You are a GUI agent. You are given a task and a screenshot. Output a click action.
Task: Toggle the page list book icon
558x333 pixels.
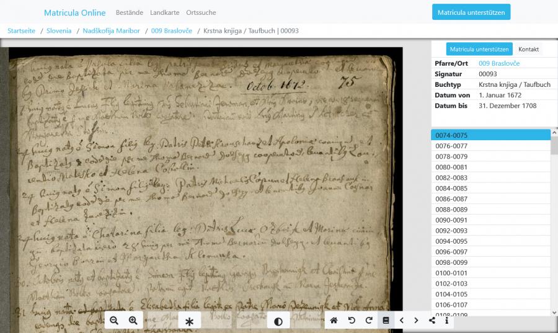386,321
